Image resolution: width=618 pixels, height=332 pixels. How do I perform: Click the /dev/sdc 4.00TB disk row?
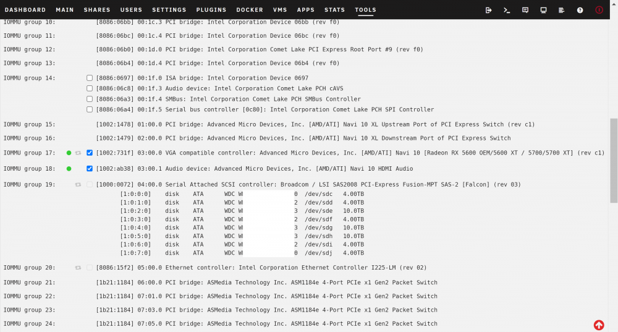242,194
